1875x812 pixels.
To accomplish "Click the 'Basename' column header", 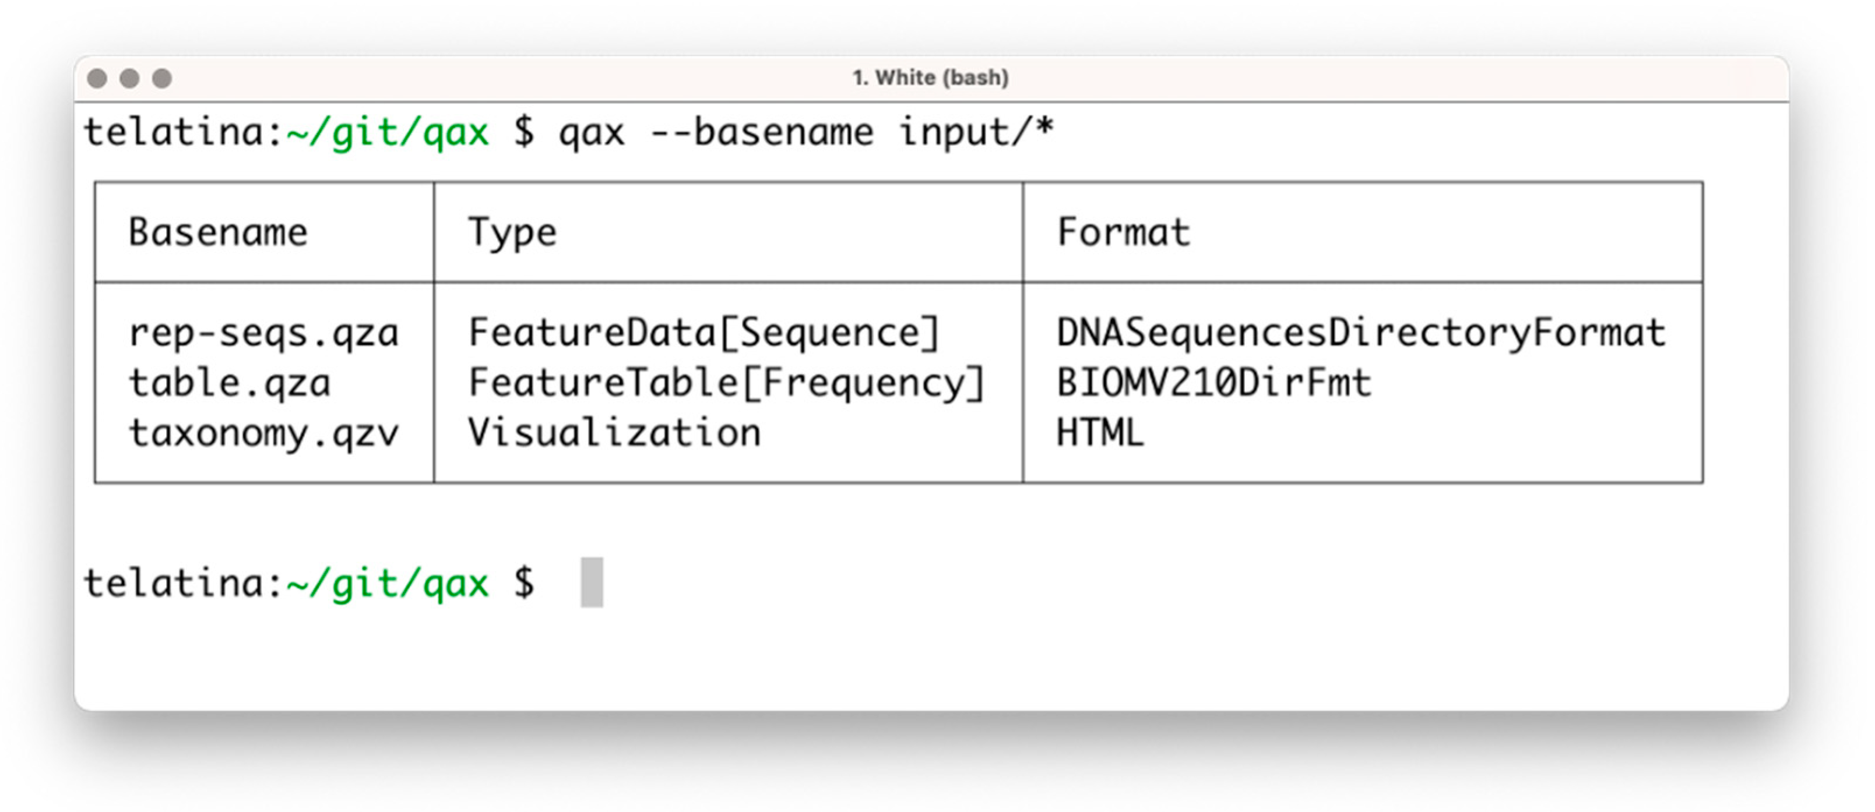I will point(219,233).
